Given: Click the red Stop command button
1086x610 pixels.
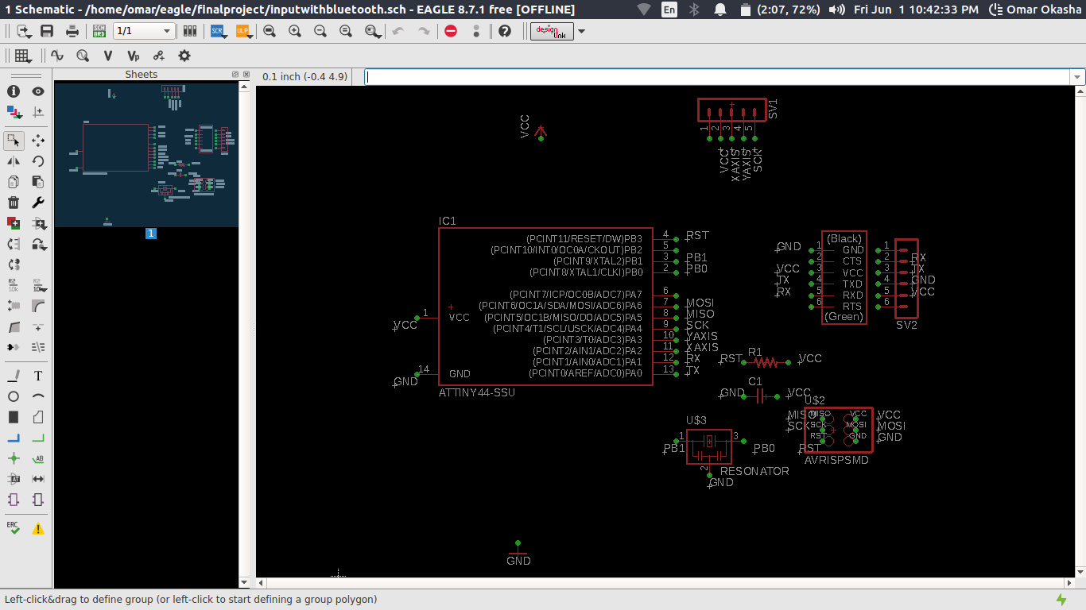Looking at the screenshot, I should point(451,31).
